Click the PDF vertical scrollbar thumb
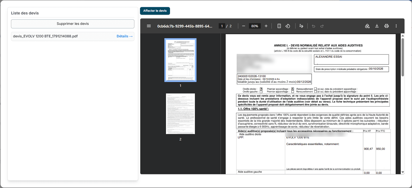Screen dimensions: 412x188 coord(403,57)
